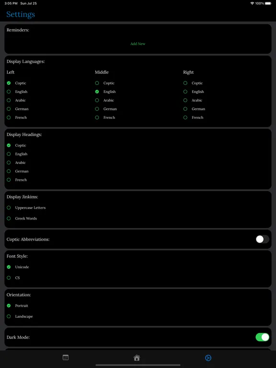Turn on Coptic Abbreviations switch

[263, 240]
